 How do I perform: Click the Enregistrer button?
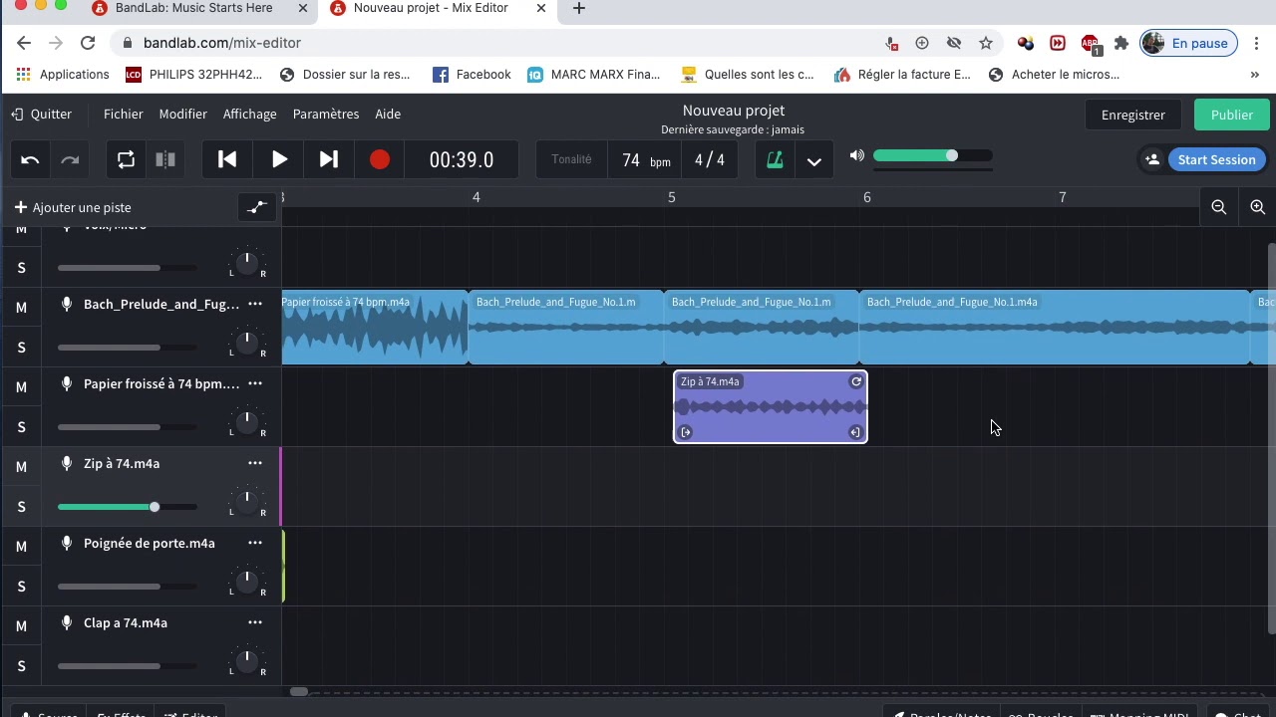tap(1132, 115)
